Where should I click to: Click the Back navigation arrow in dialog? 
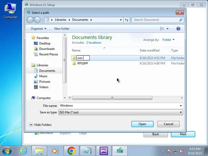[x=30, y=20]
